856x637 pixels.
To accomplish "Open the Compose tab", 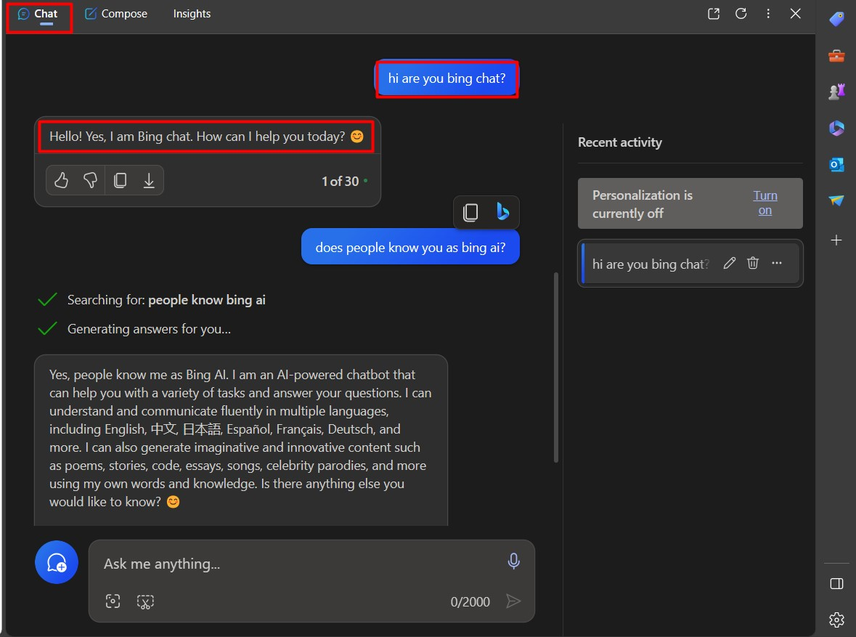I will [115, 15].
